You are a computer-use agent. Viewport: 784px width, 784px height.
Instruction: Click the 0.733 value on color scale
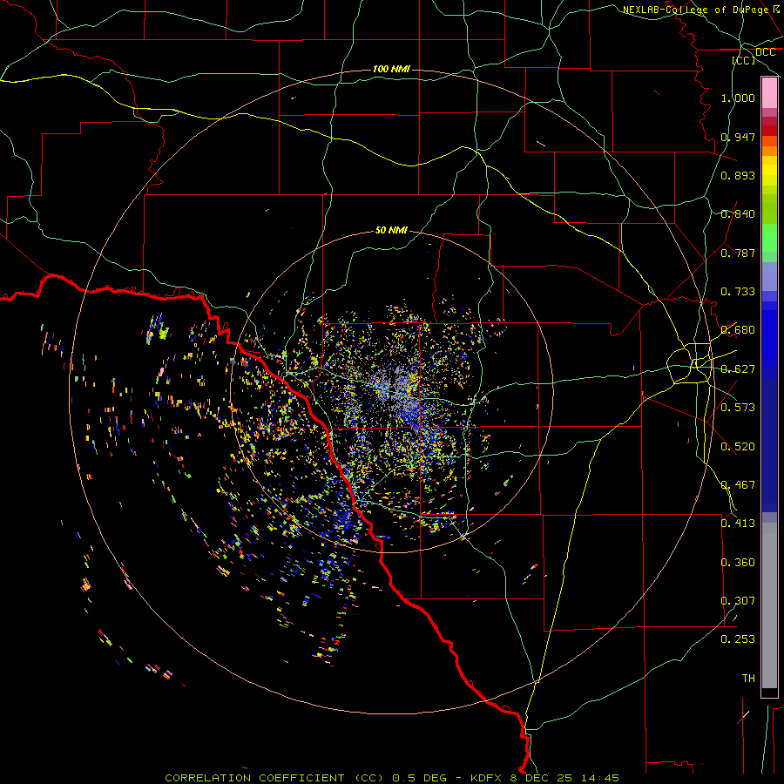pos(738,292)
